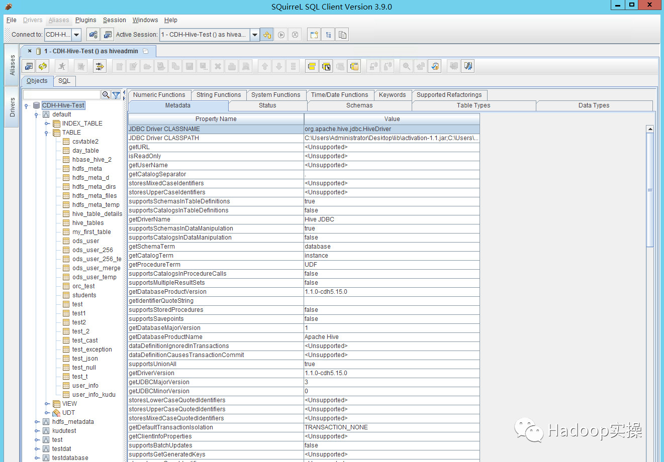
Task: Click the down arrow toolbar icon
Action: pyautogui.click(x=279, y=66)
